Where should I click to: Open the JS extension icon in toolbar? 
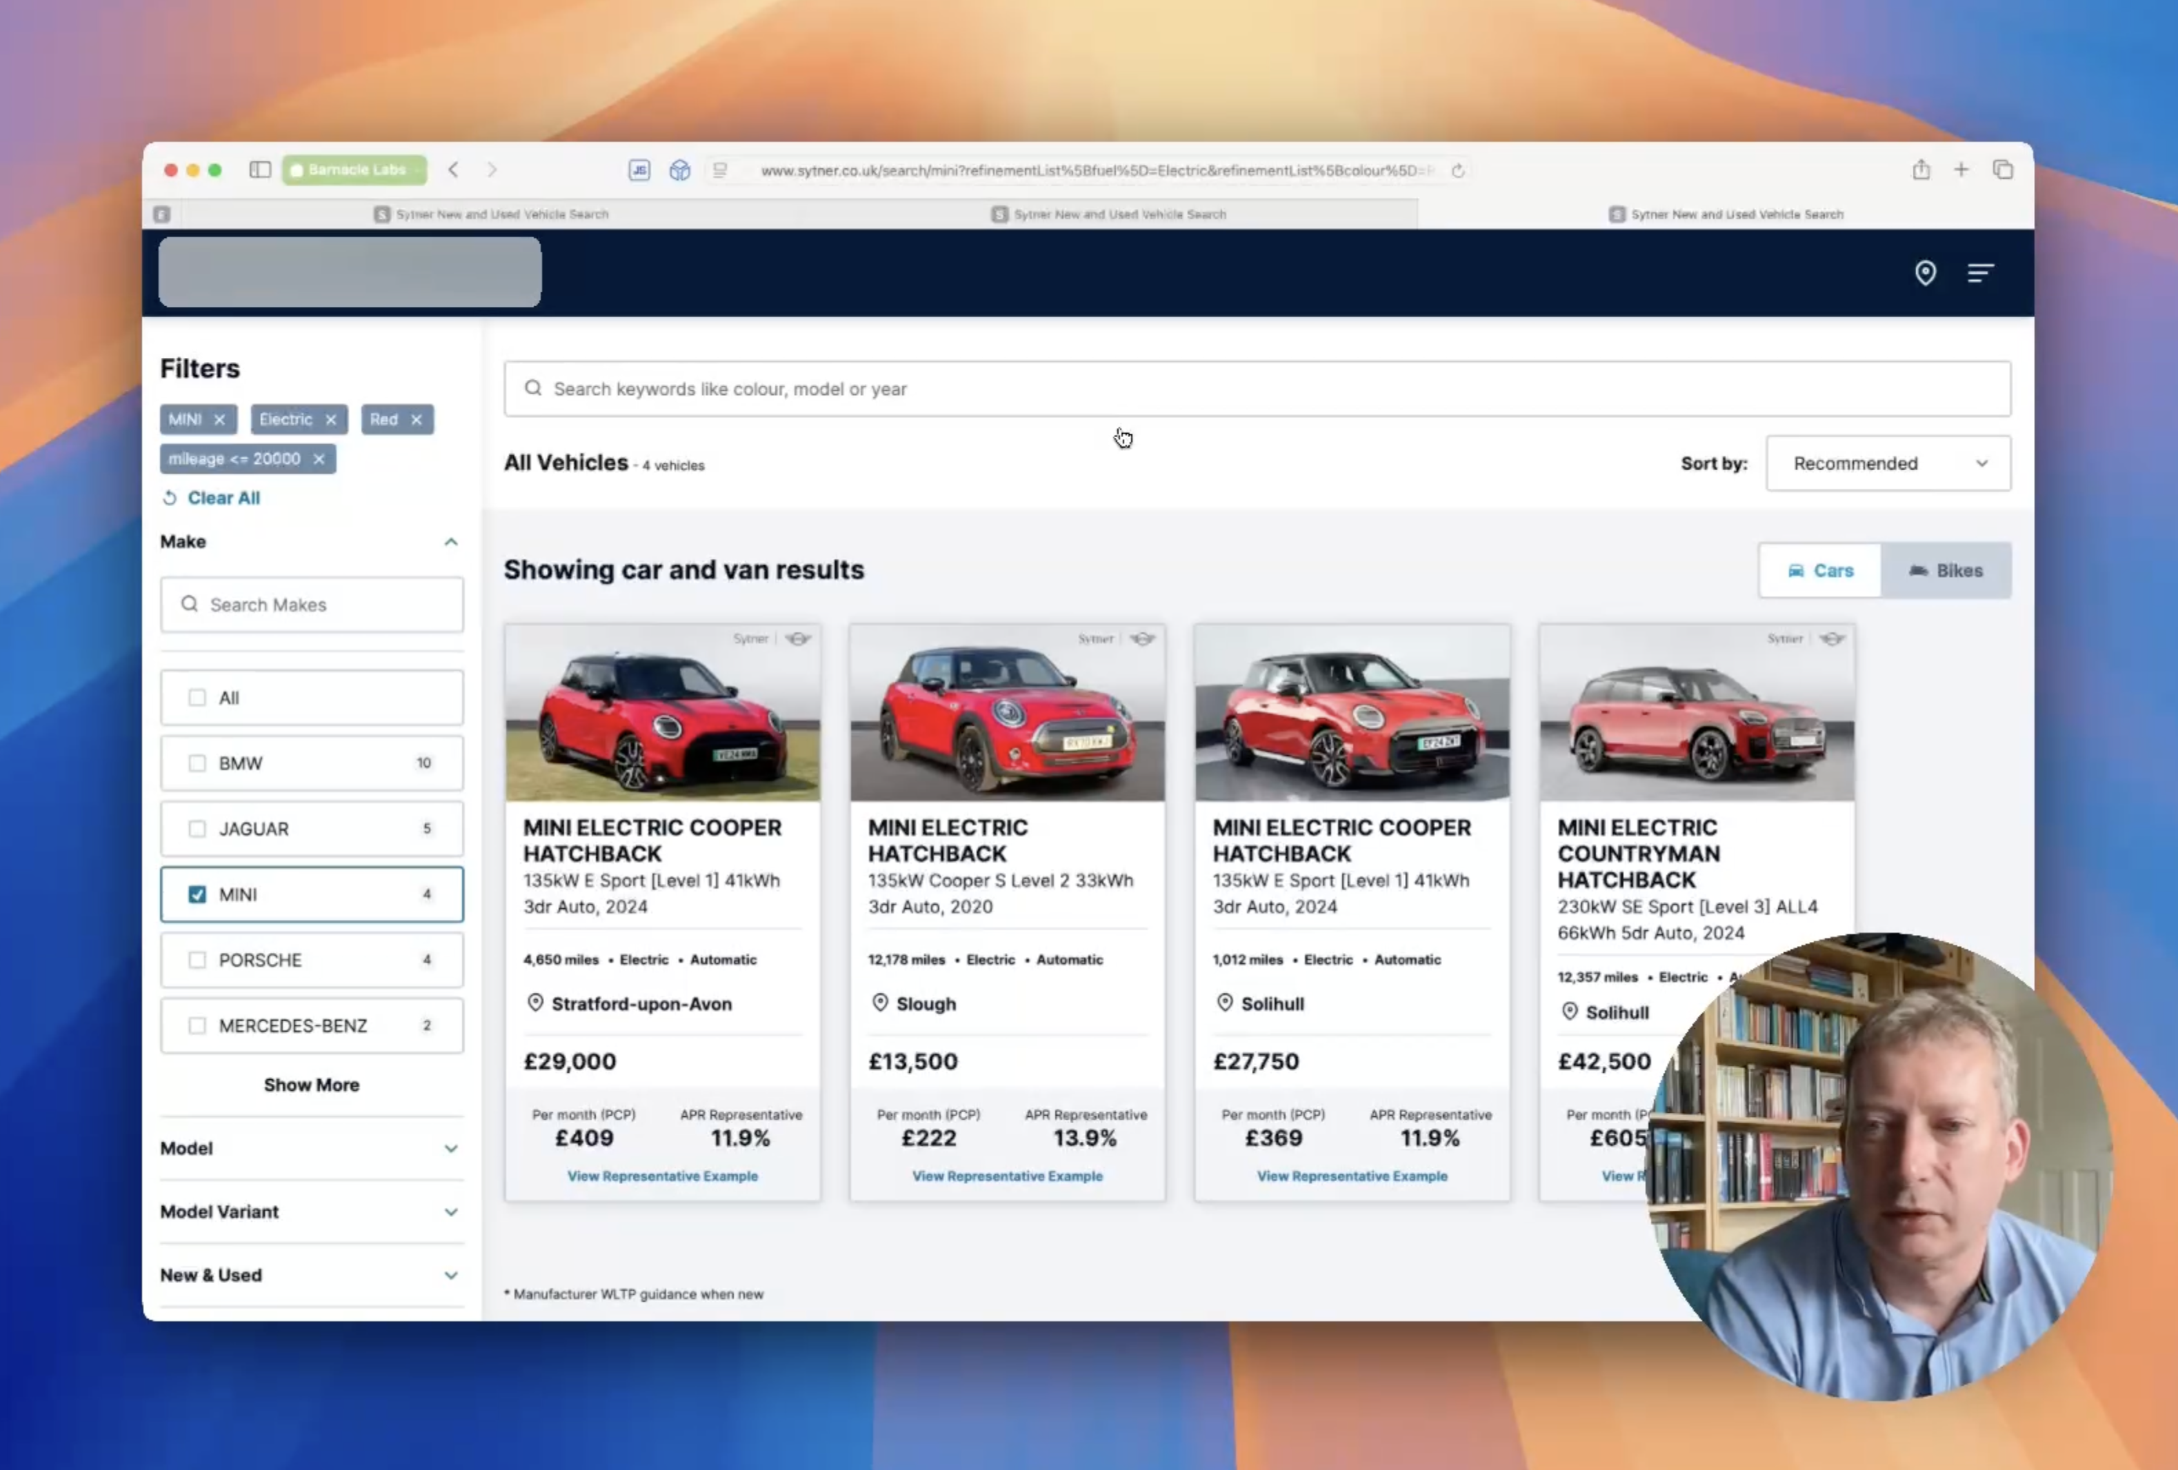coord(639,170)
